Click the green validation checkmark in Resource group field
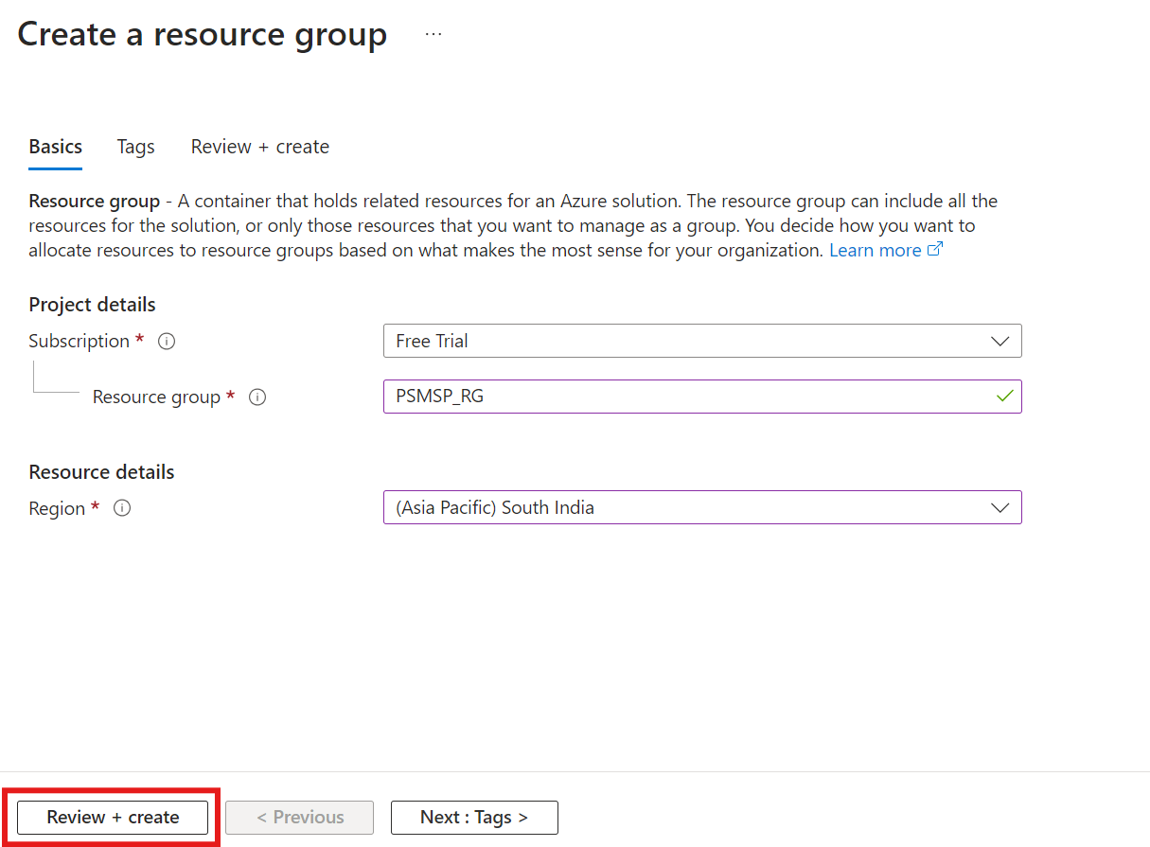Viewport: 1150px width, 847px height. [x=1004, y=397]
